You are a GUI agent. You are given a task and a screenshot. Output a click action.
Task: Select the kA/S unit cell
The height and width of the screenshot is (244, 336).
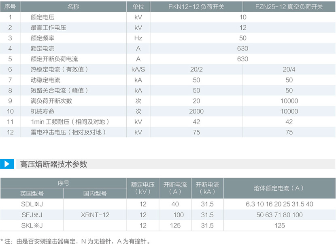138,69
